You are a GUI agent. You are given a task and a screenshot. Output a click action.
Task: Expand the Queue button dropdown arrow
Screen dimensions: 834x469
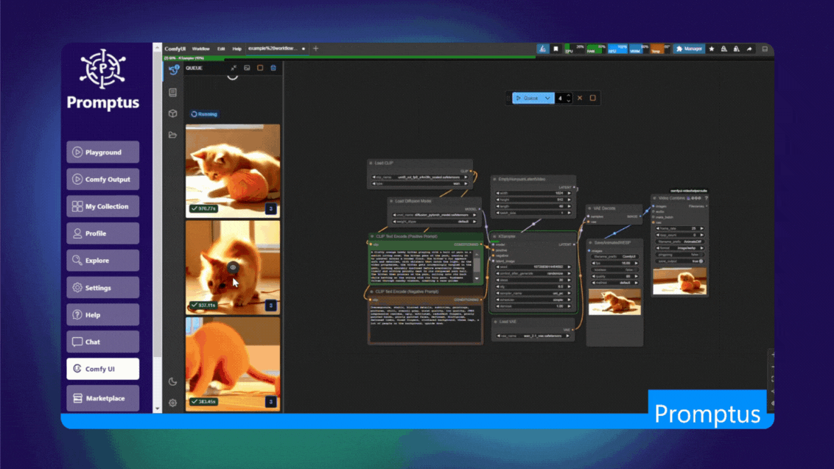[x=547, y=98]
